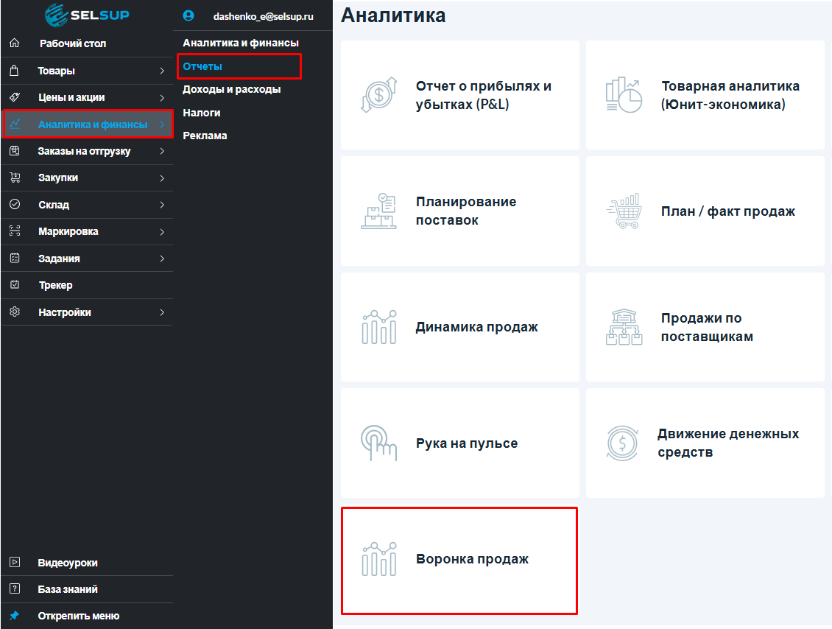Expand the Цены и акции chevron
This screenshot has width=832, height=629.
click(162, 98)
